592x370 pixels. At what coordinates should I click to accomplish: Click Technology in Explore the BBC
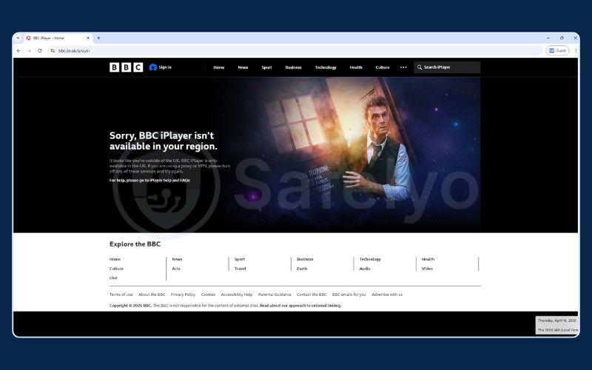pos(370,260)
